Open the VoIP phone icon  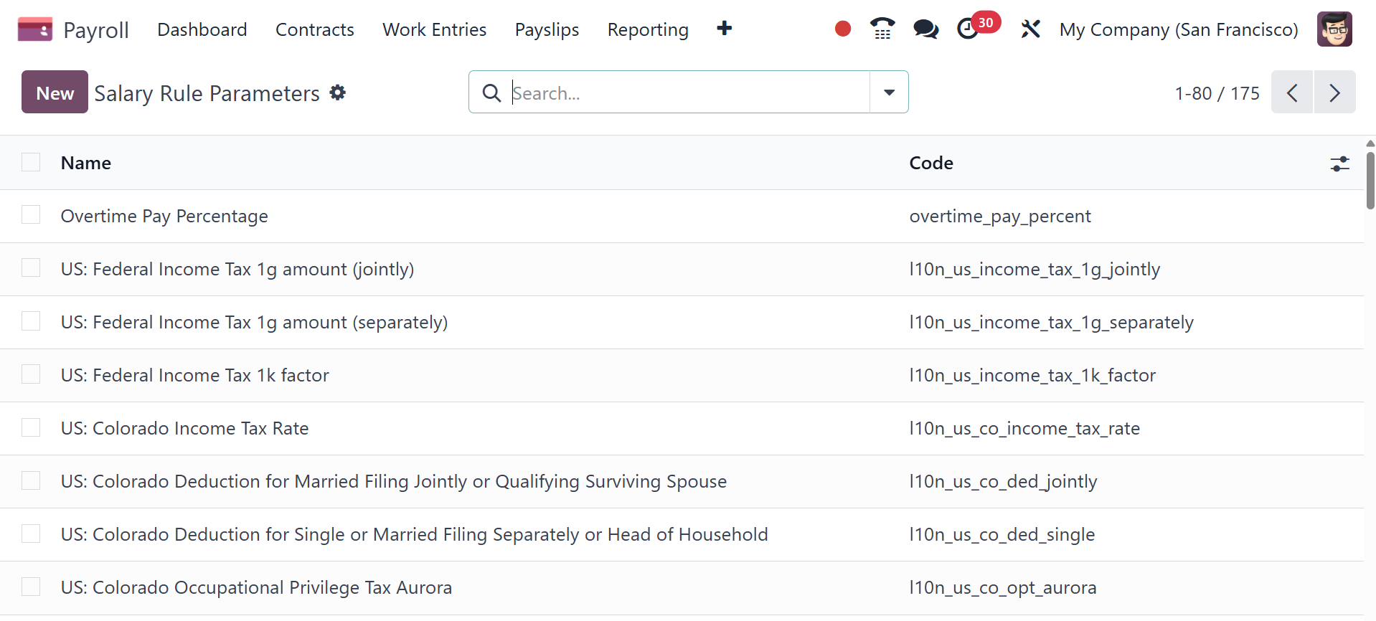(882, 29)
